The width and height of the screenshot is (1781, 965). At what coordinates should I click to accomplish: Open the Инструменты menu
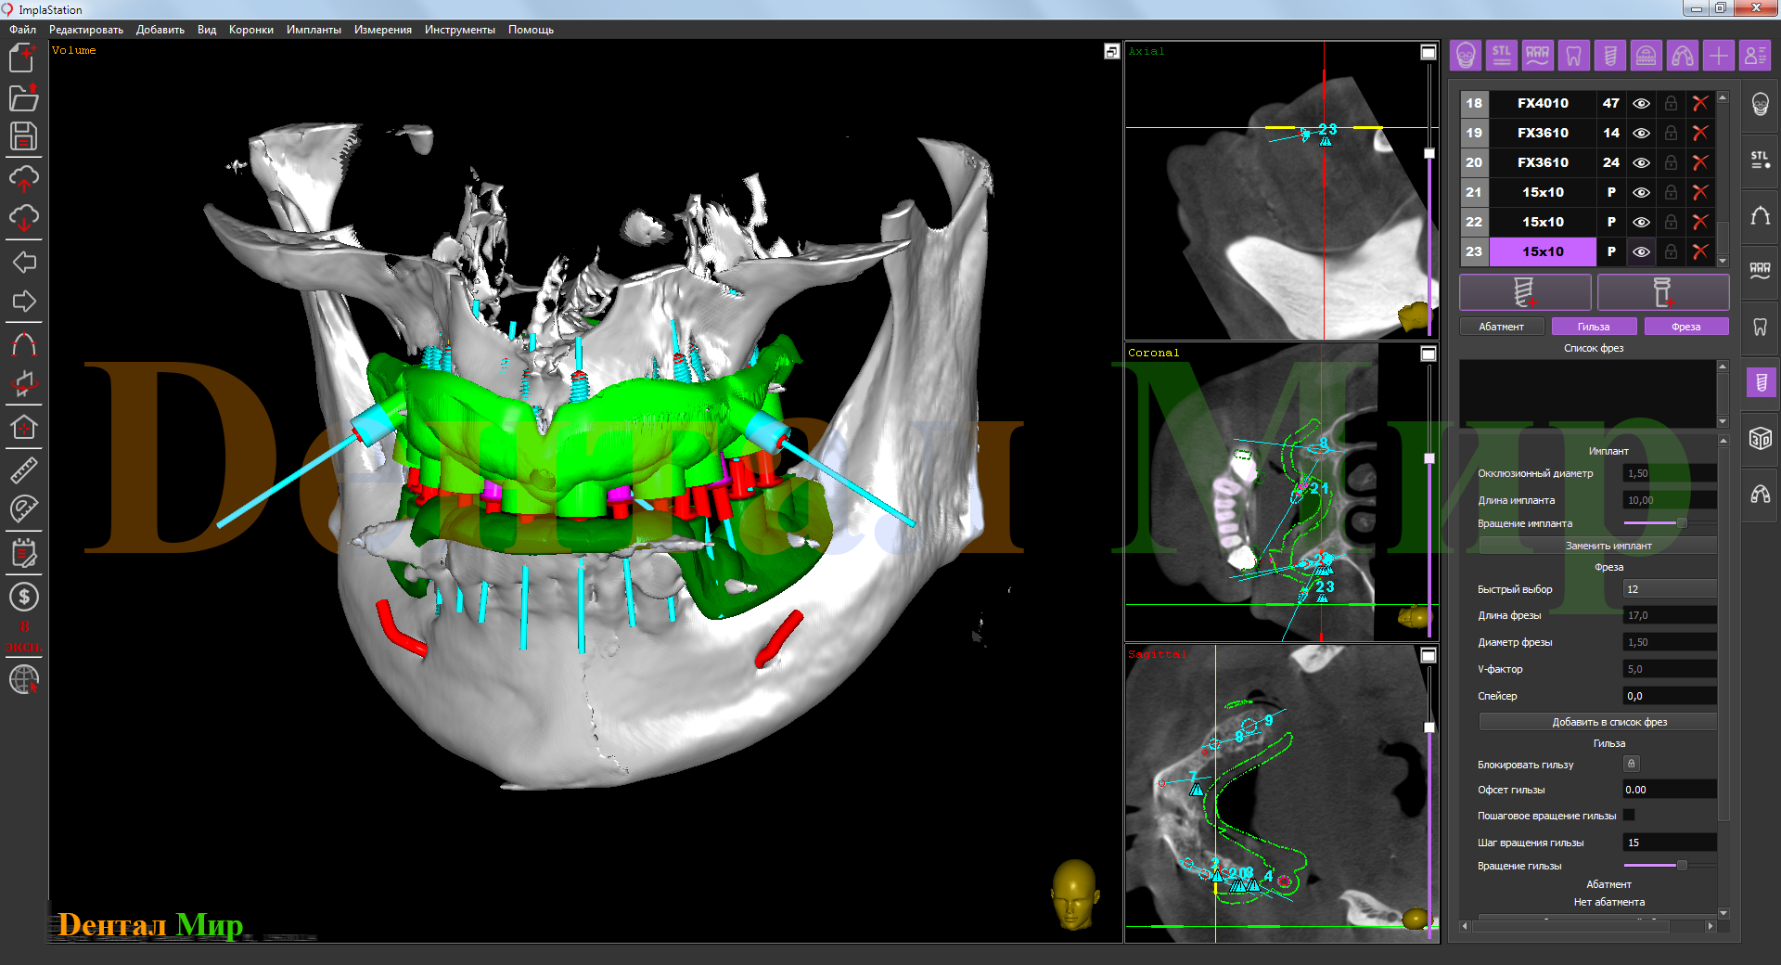pos(460,30)
